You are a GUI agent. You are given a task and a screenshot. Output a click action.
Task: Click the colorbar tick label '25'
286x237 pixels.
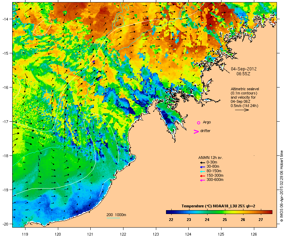(x=225, y=220)
